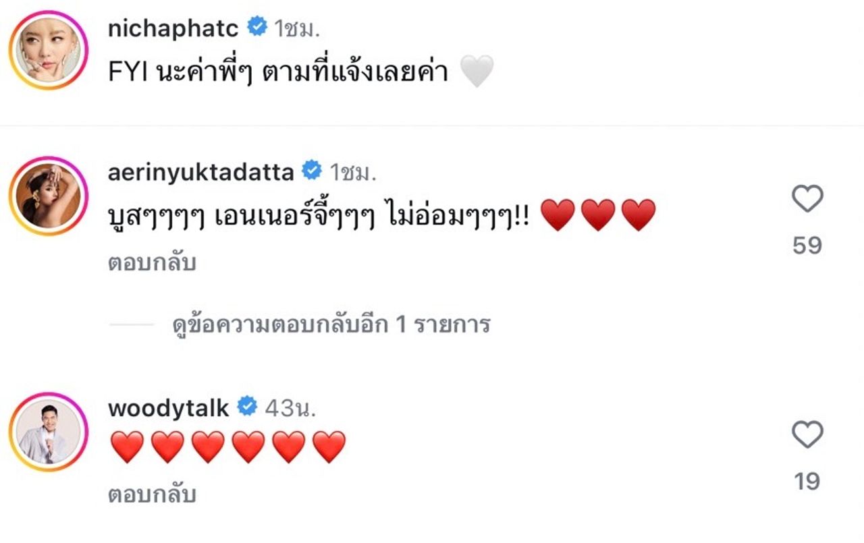The width and height of the screenshot is (864, 543).
Task: Click the 1ชม. timestamp beside nichaphatc
Action: (x=296, y=28)
